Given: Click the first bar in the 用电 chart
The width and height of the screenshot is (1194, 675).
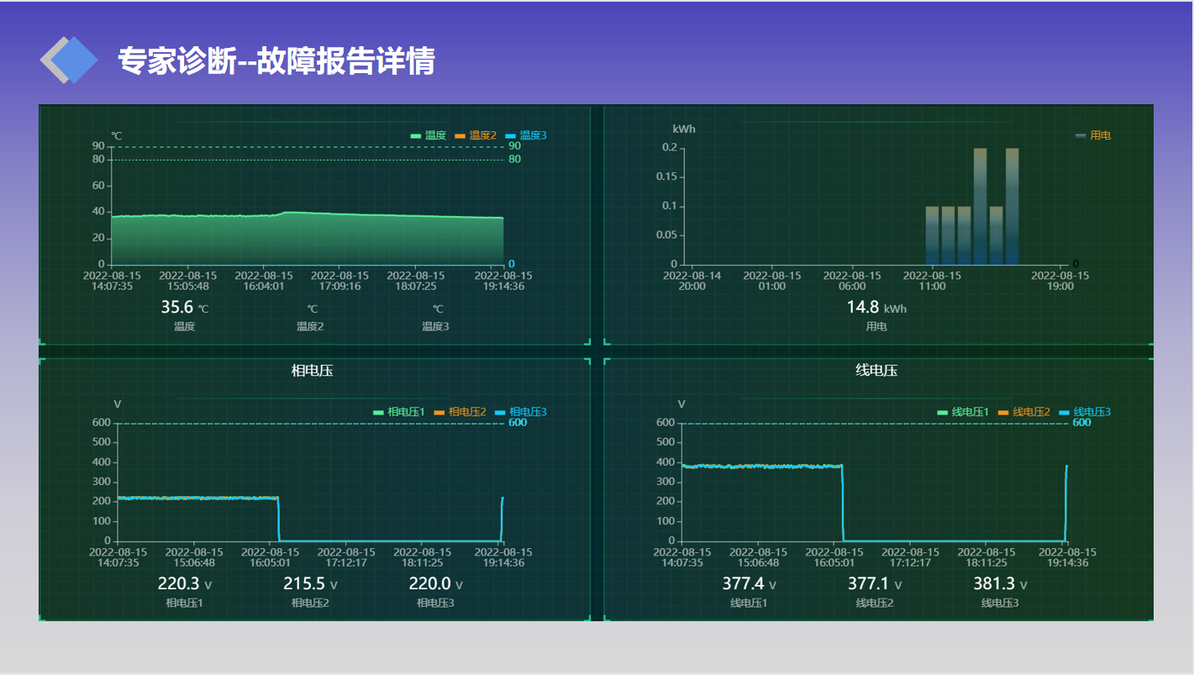Looking at the screenshot, I should 932,235.
